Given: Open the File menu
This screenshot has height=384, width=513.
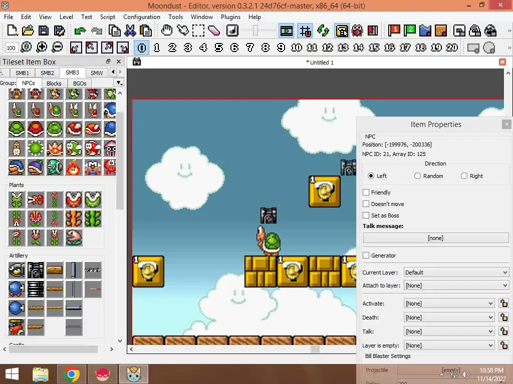Looking at the screenshot, I should pyautogui.click(x=9, y=16).
